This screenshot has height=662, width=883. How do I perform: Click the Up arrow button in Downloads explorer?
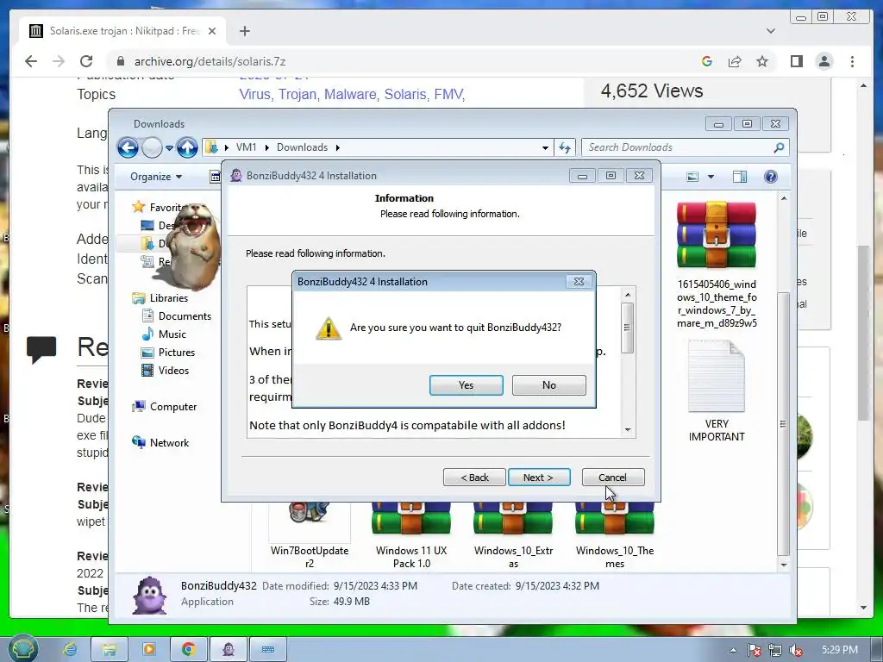[187, 147]
